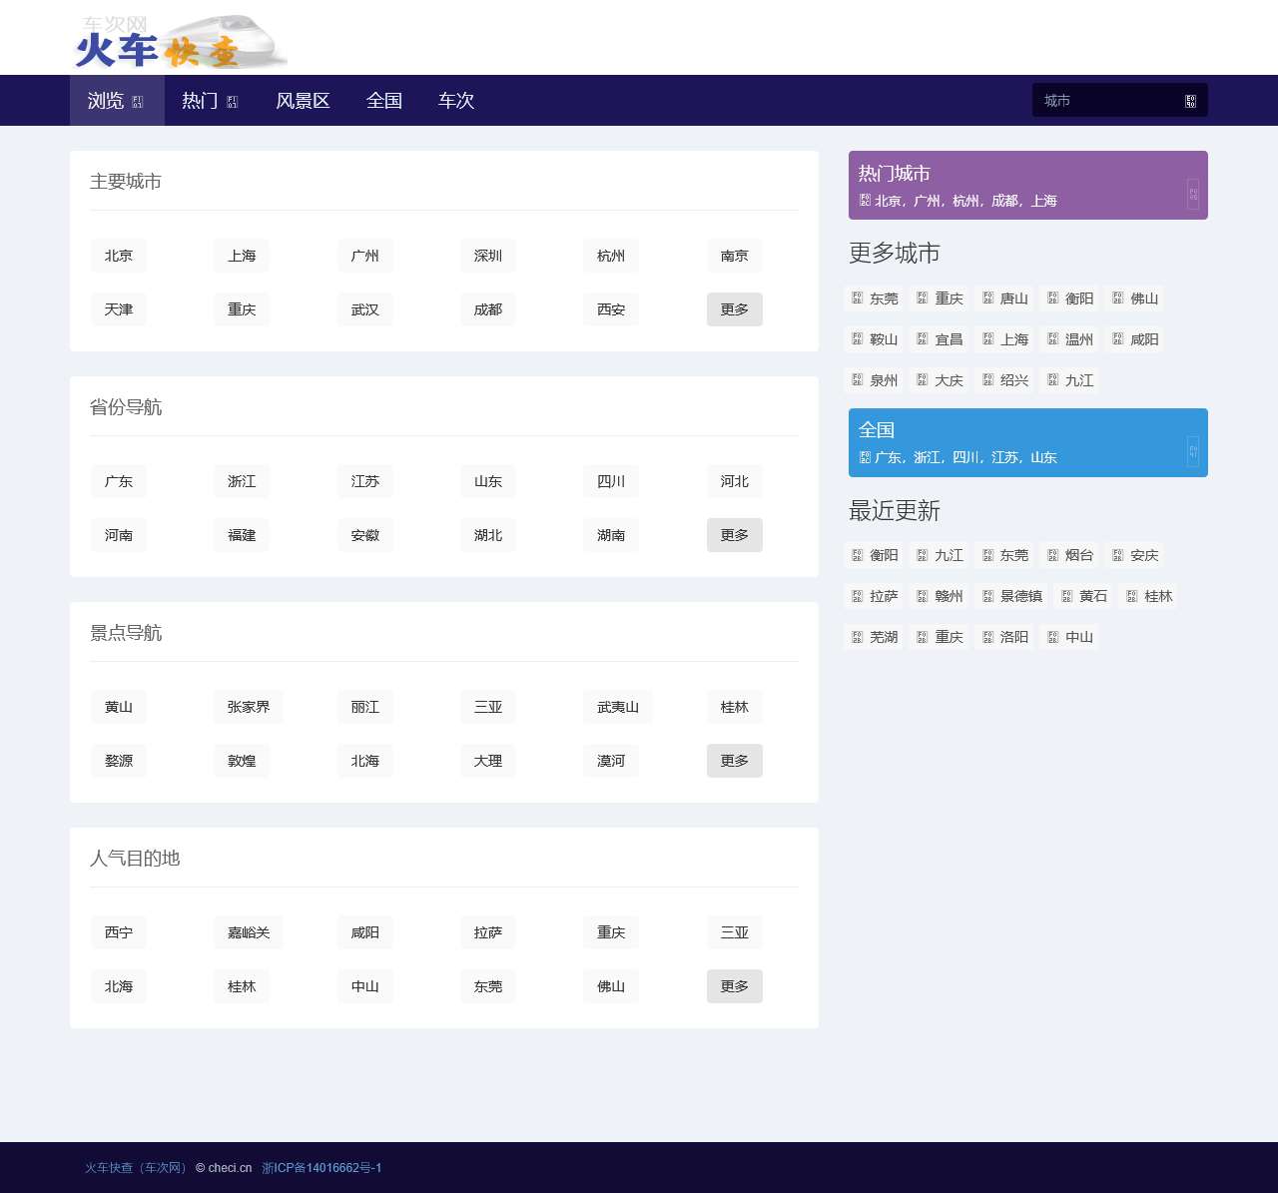Switch to the 车次 navigation item
The height and width of the screenshot is (1193, 1278).
(455, 101)
